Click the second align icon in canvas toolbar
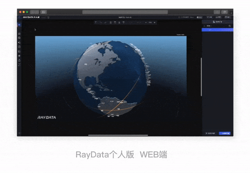The image size is (250, 173). [x=115, y=23]
